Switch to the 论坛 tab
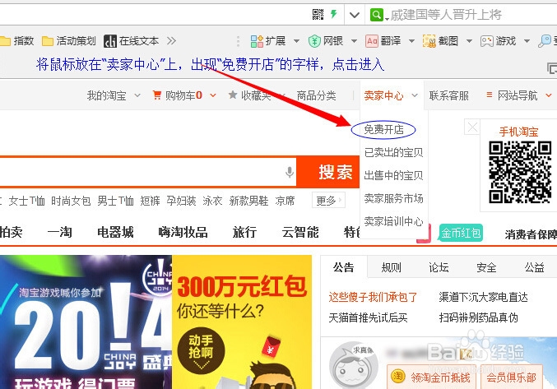Screen dimensions: 557x389 click(439, 267)
